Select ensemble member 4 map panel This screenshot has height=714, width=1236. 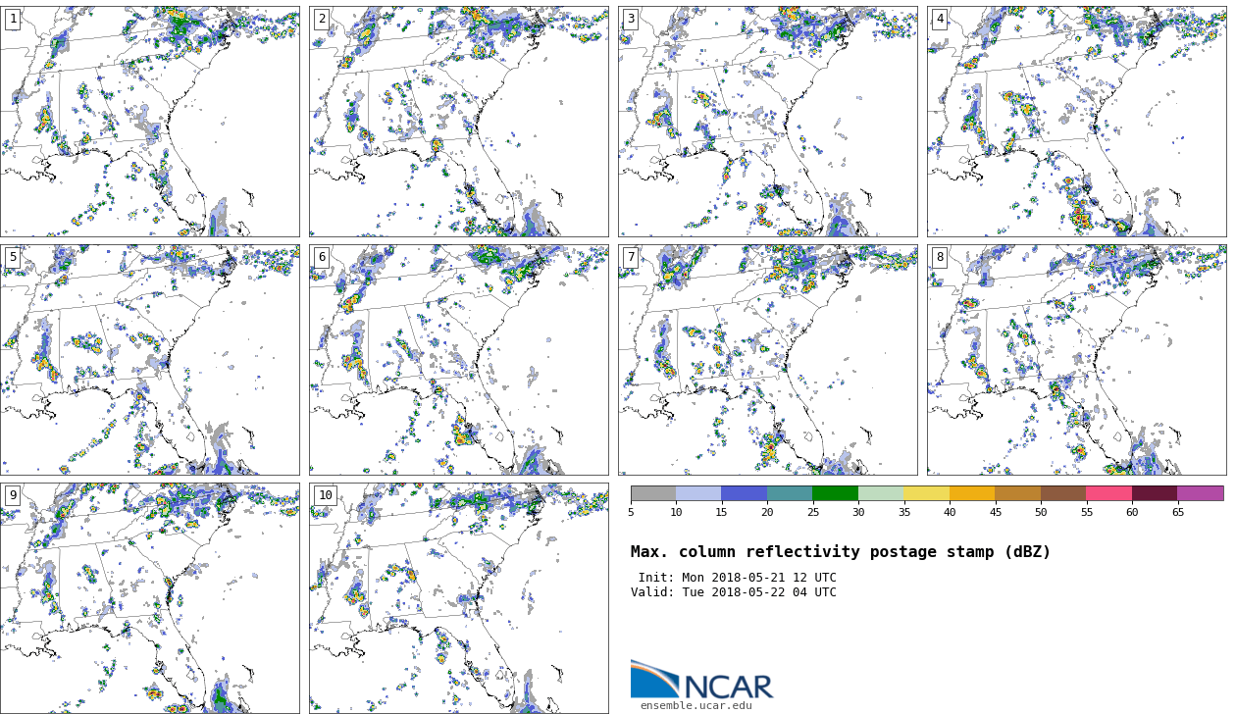(1076, 122)
